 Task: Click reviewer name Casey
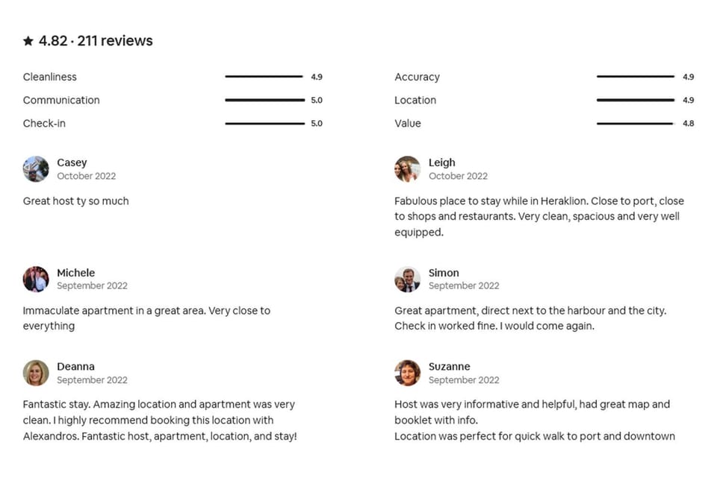coord(72,162)
